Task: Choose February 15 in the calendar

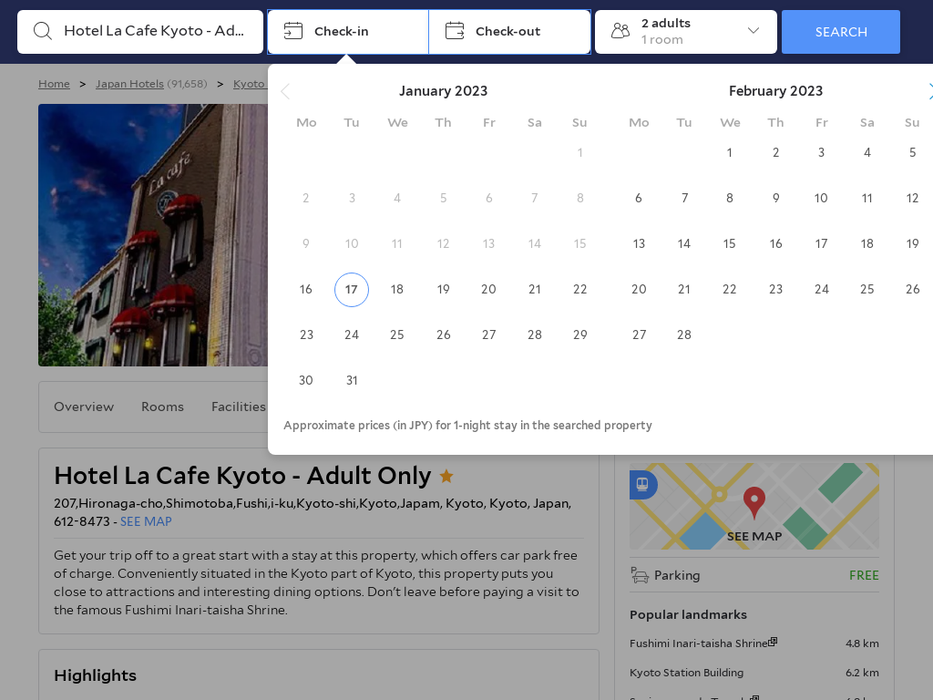Action: click(730, 243)
